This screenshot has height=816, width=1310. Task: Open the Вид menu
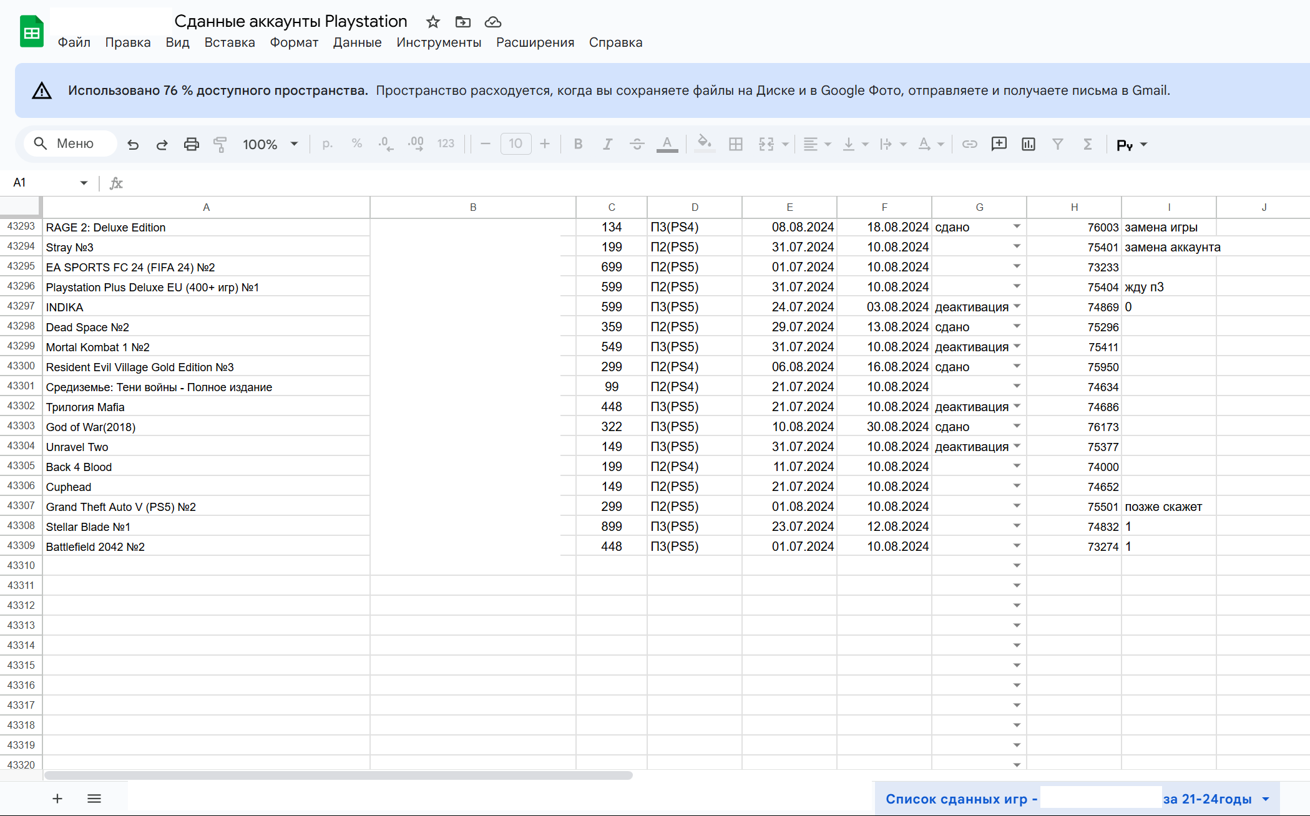(x=177, y=42)
